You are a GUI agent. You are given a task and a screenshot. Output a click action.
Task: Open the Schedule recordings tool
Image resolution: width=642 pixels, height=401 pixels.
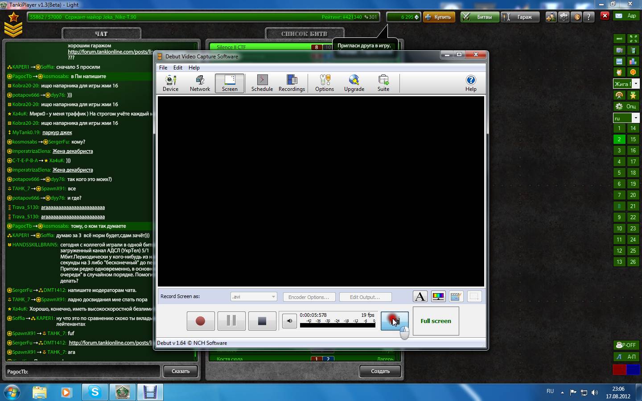pos(262,83)
